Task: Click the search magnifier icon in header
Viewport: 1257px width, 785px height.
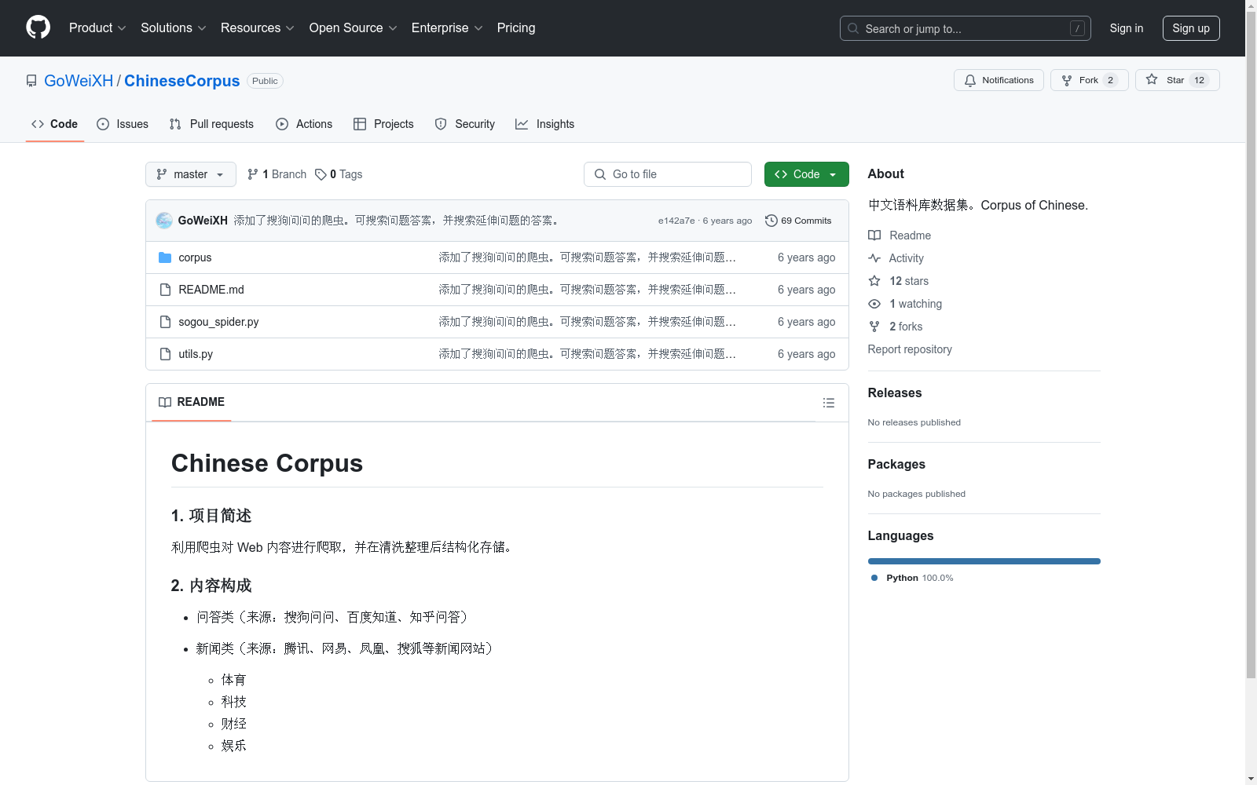Action: tap(853, 28)
